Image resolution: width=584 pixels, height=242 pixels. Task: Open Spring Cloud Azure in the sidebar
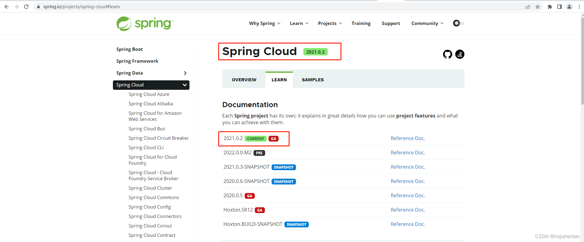pos(149,94)
